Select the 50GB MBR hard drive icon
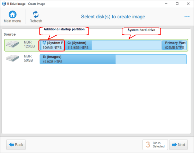 click(x=12, y=58)
